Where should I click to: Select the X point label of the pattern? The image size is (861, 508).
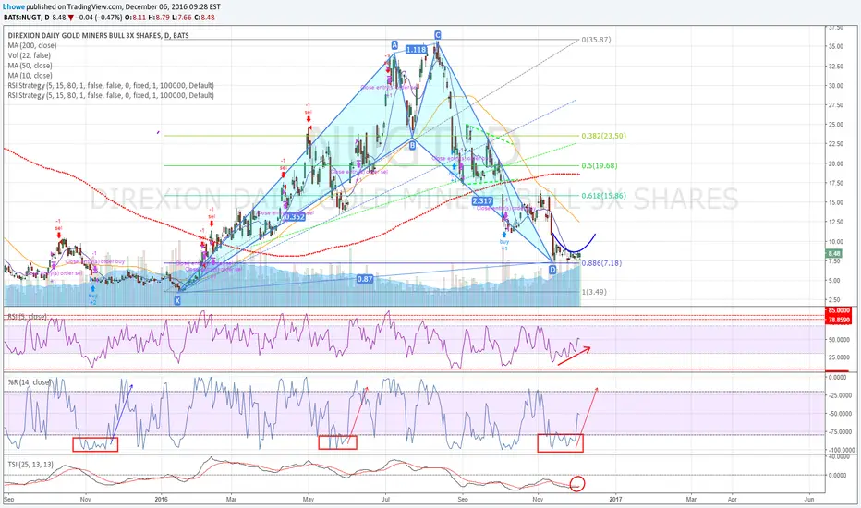pos(177,300)
